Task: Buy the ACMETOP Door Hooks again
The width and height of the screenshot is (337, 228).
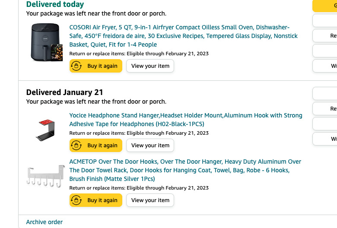Action: (96, 200)
